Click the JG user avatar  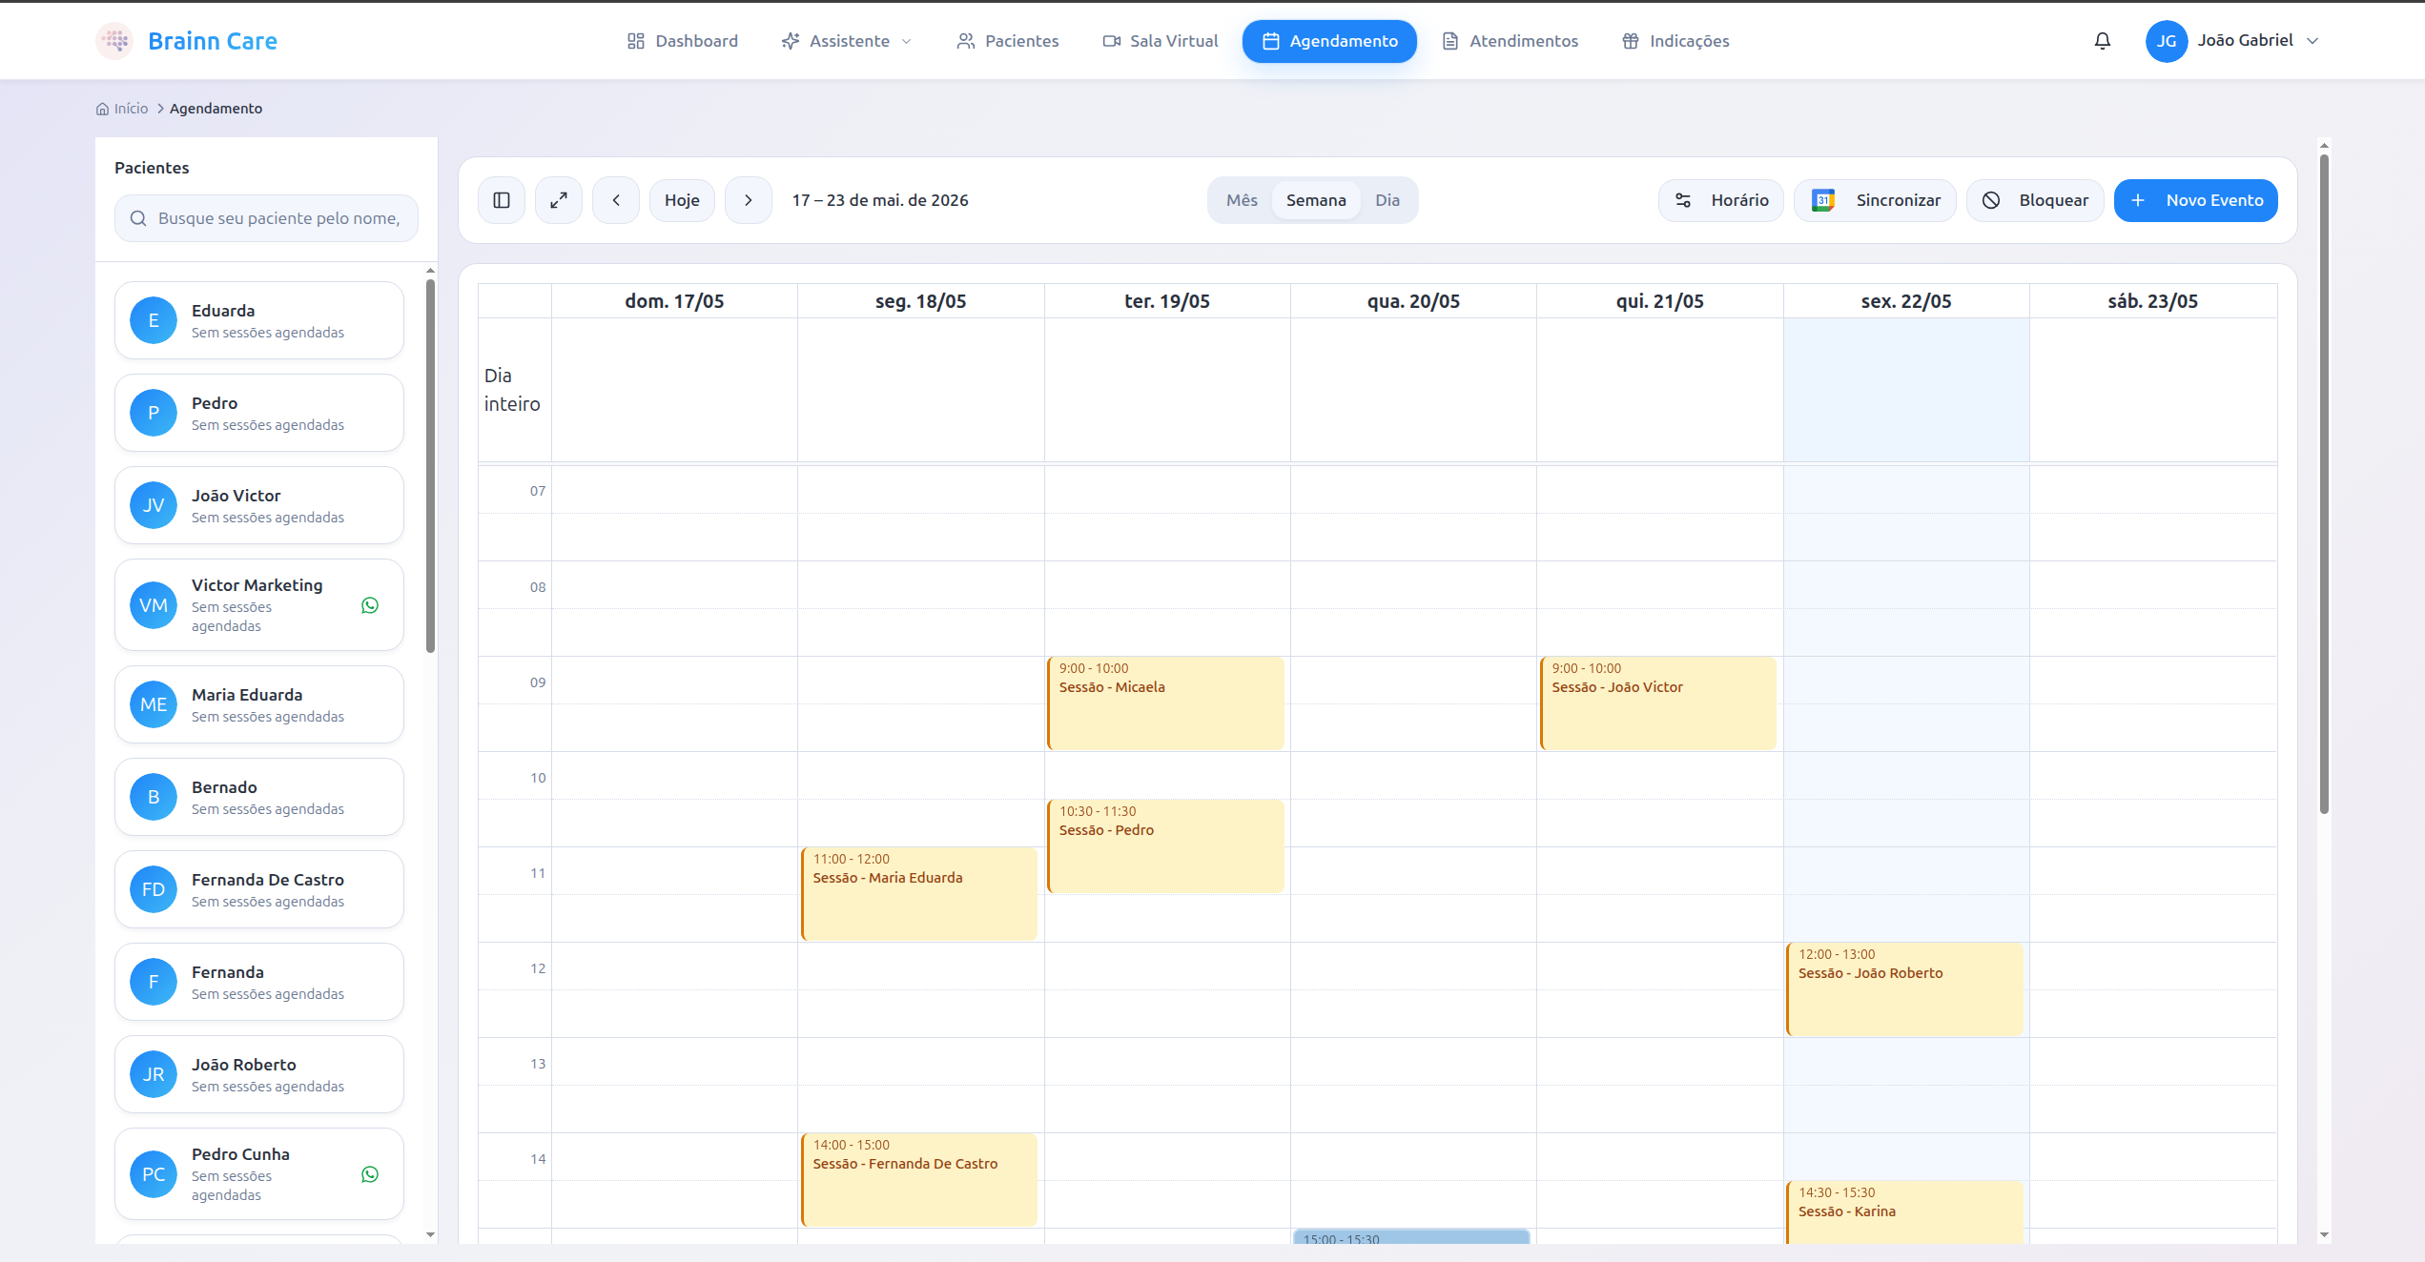pos(2167,41)
